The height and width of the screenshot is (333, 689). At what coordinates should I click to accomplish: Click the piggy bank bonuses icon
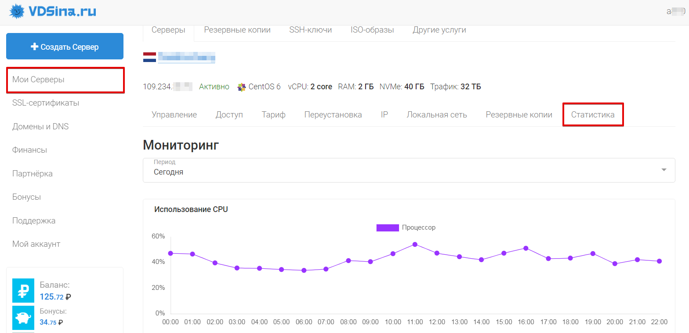23,317
